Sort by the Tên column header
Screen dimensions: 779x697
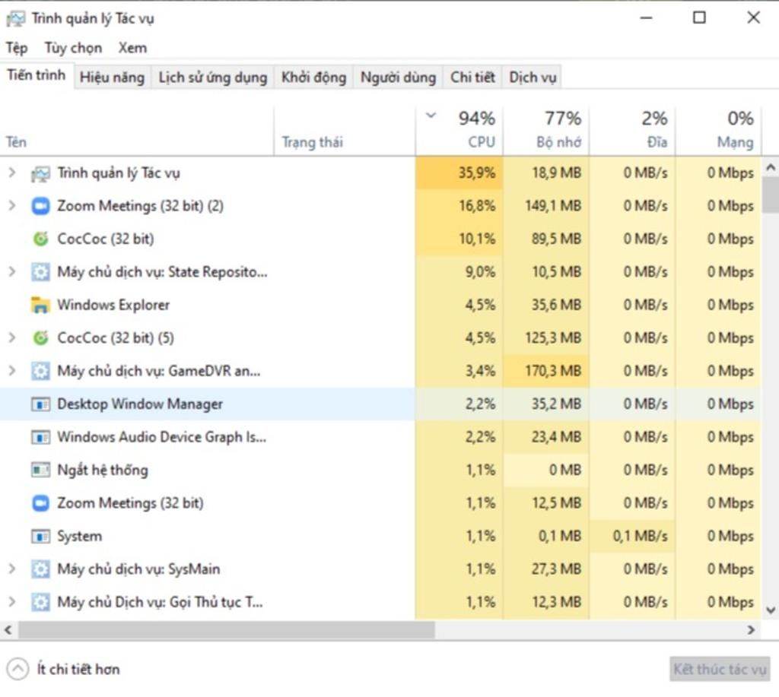[x=137, y=131]
